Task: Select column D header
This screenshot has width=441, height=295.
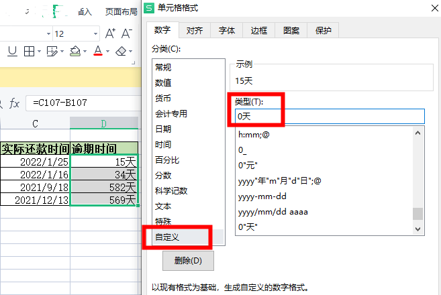Action: click(x=104, y=123)
